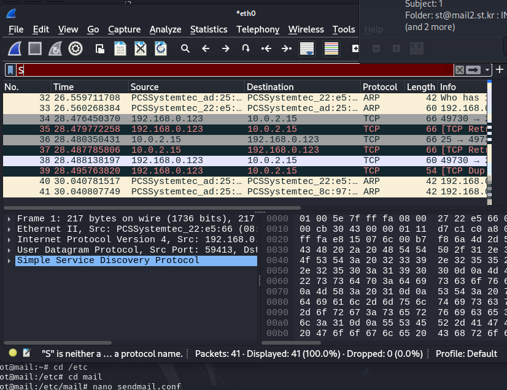The height and width of the screenshot is (390, 507).
Task: Clear the display filter text
Action: coord(460,70)
